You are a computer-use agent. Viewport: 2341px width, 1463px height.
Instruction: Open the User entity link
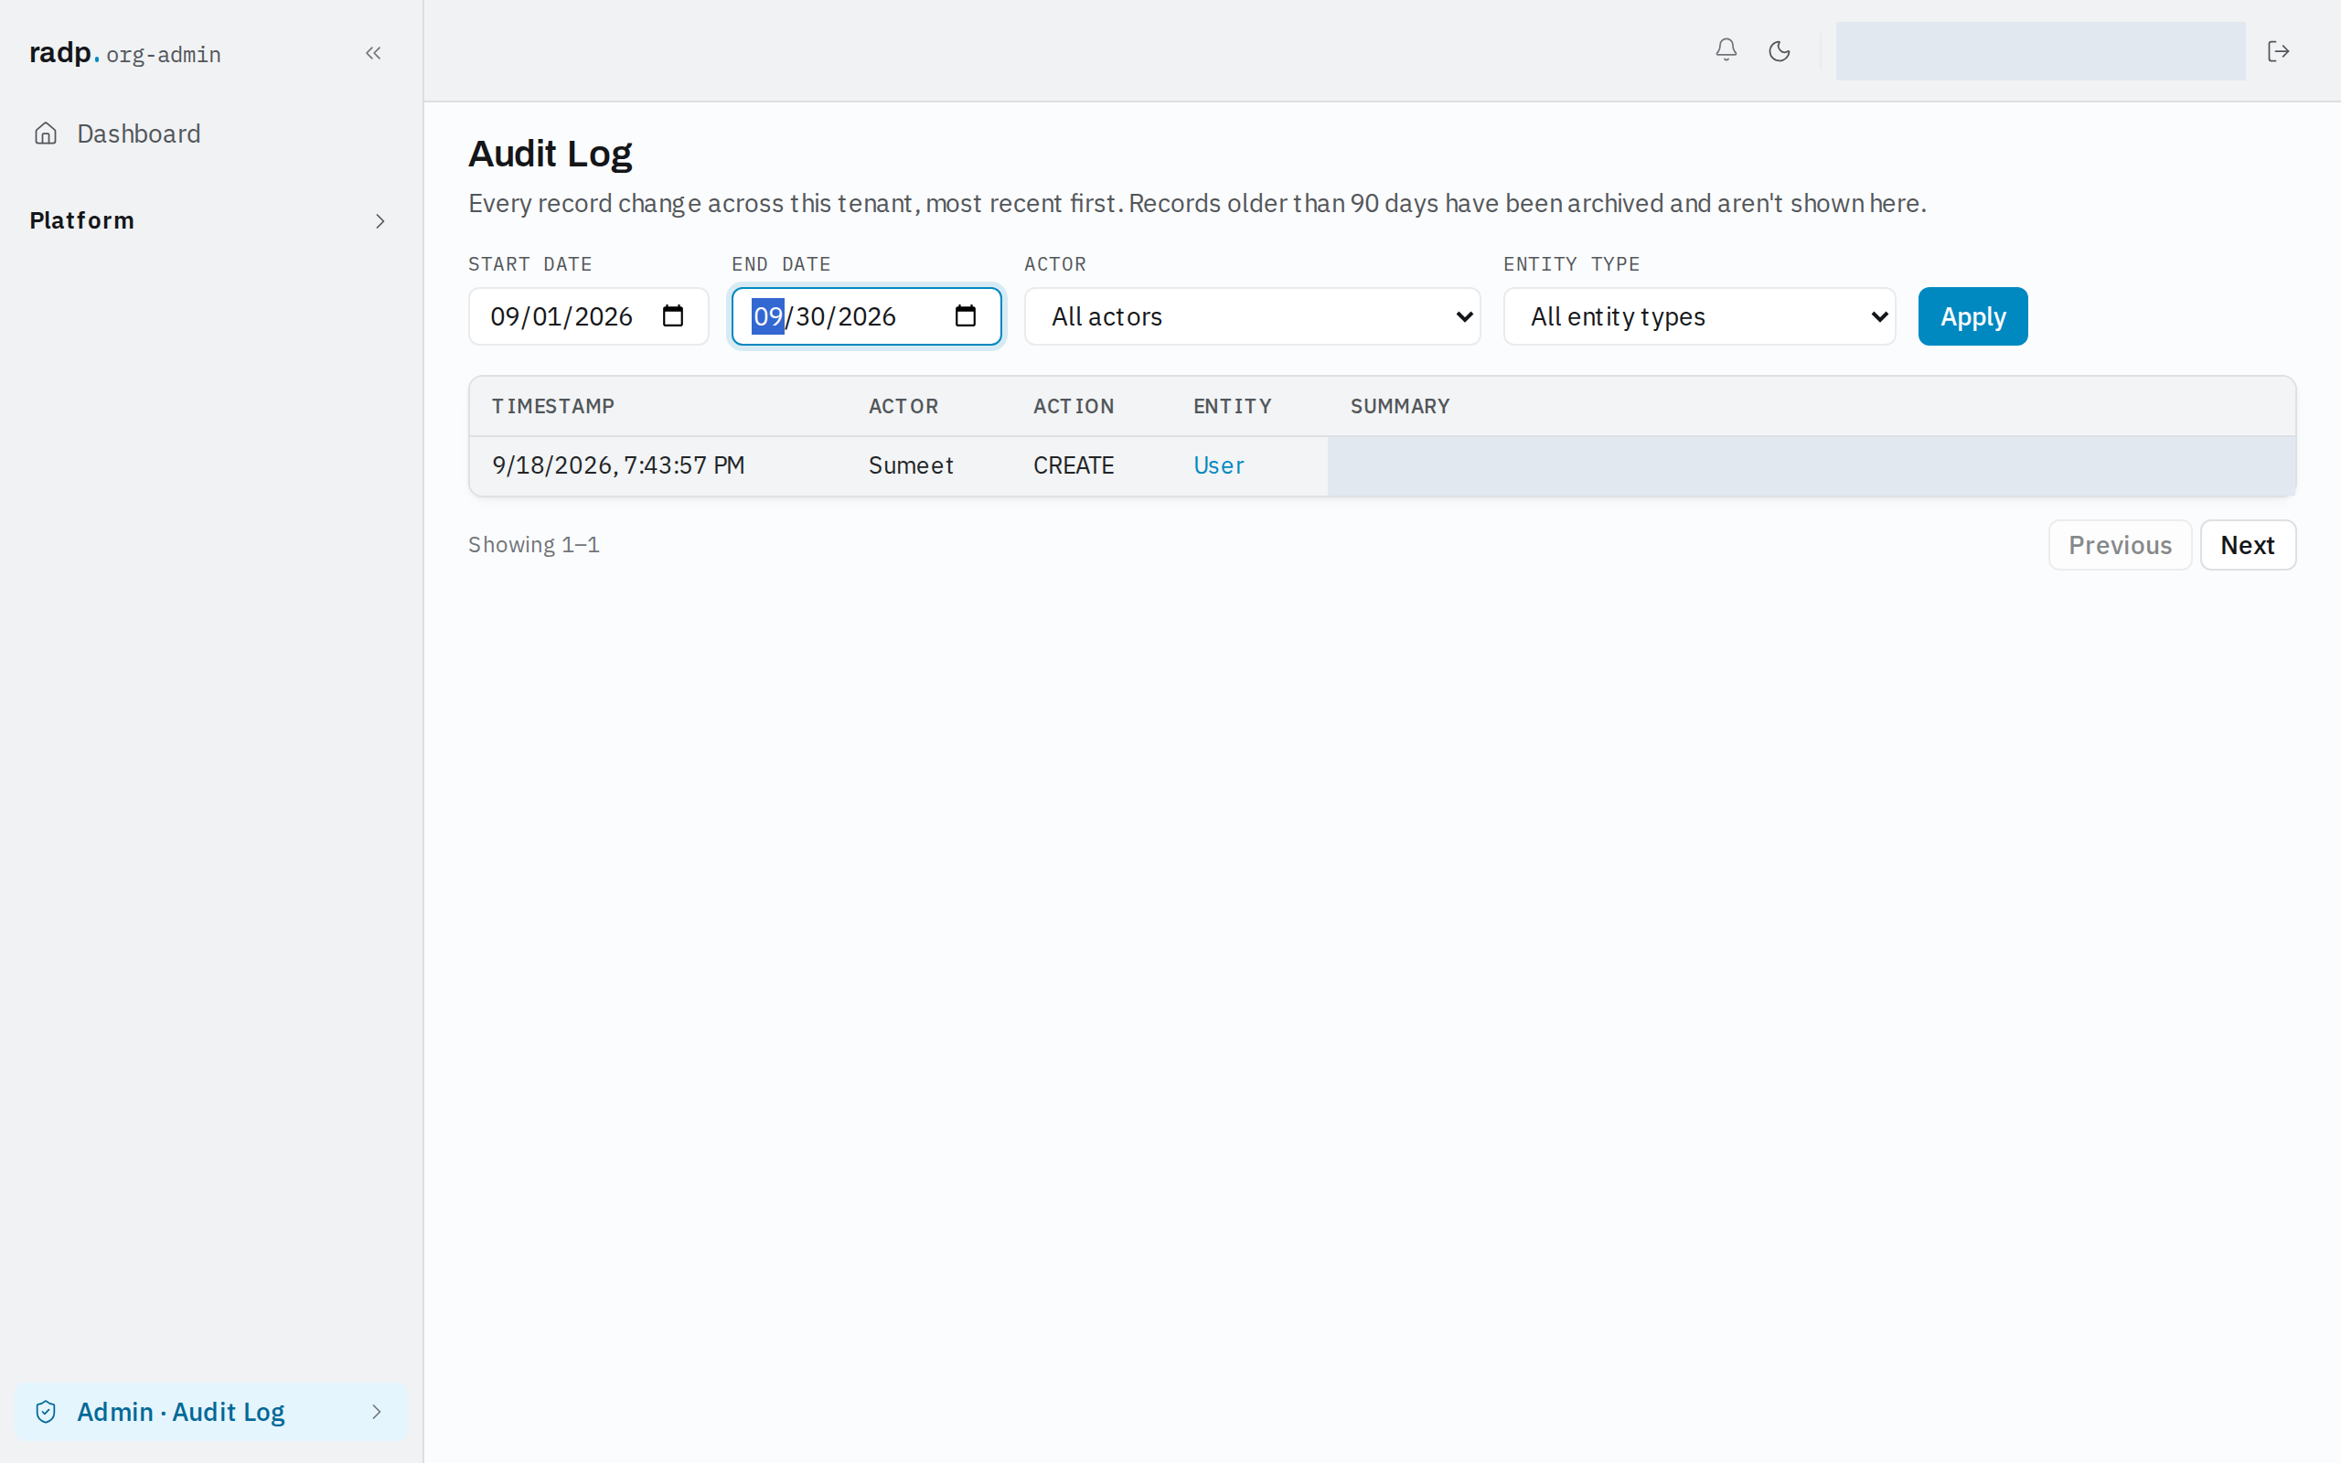[x=1218, y=465]
